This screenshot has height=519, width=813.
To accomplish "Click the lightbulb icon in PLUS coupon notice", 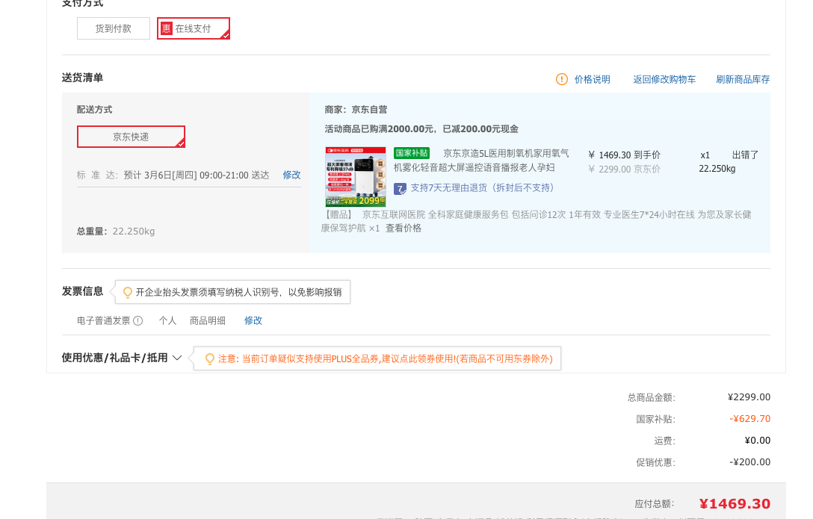I will click(x=209, y=359).
